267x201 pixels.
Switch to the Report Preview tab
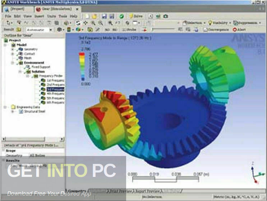[x=147, y=191]
